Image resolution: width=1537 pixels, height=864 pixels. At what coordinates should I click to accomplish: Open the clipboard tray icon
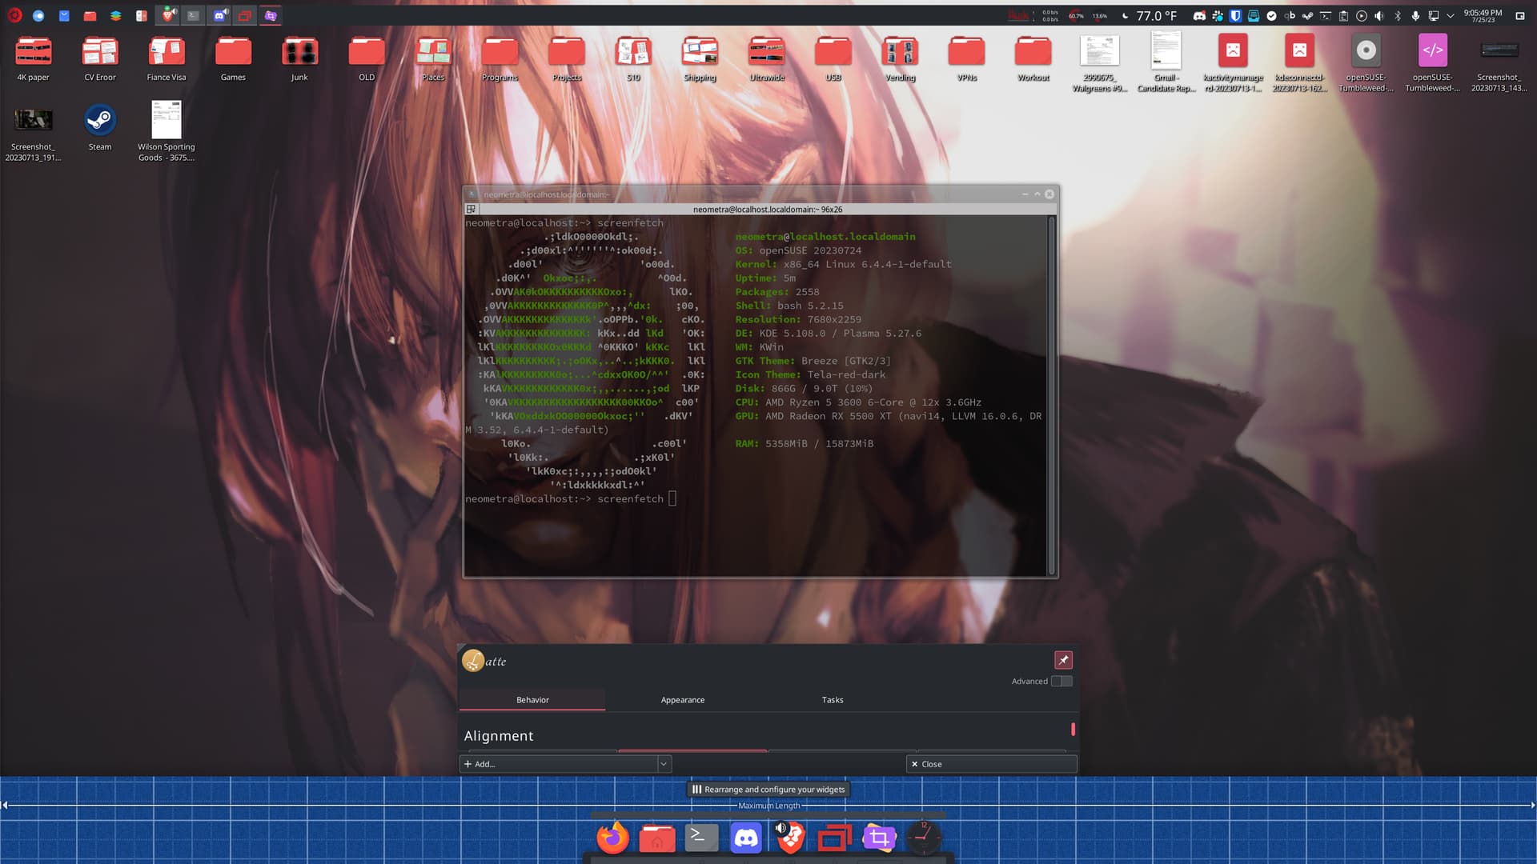click(x=1343, y=15)
